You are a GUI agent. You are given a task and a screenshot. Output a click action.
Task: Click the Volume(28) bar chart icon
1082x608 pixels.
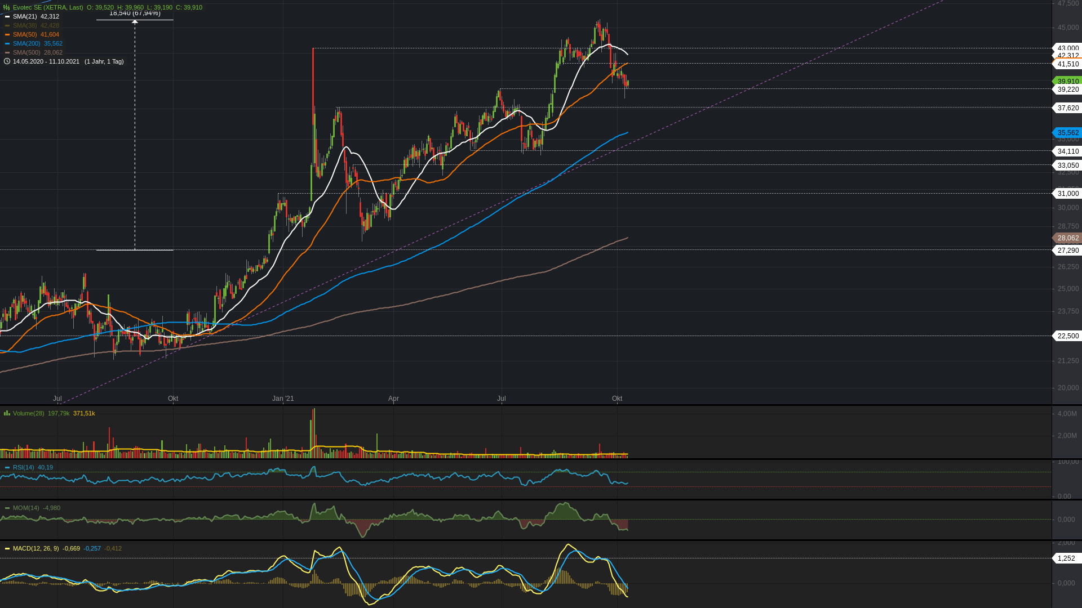tap(7, 413)
